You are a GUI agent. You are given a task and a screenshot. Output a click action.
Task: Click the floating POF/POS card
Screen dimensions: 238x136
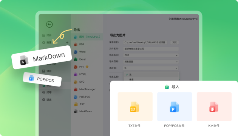(x=42, y=79)
